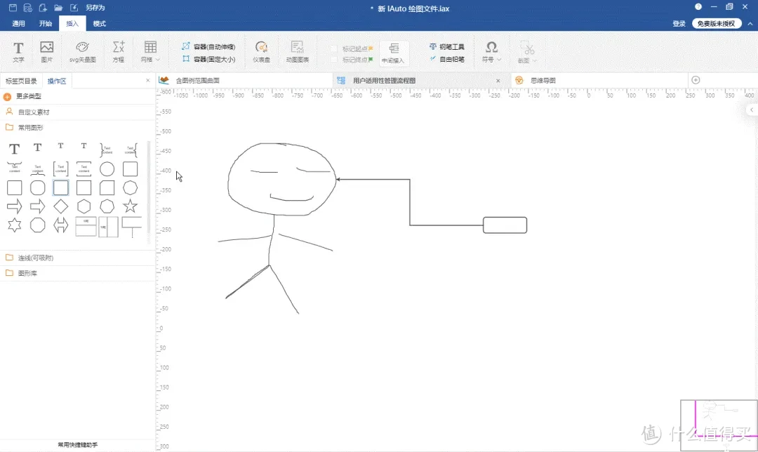Insert text with the 文字 tool
This screenshot has height=452, width=758.
pos(18,52)
